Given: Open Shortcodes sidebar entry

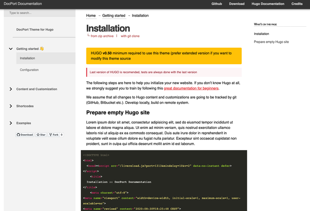Looking at the screenshot, I should point(25,106).
